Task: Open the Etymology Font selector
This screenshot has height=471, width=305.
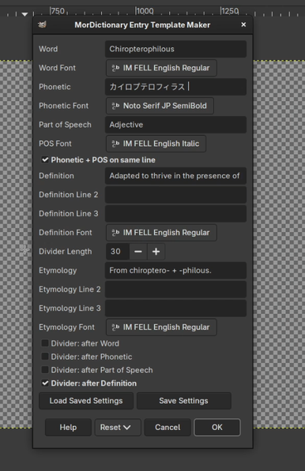Action: (161, 327)
